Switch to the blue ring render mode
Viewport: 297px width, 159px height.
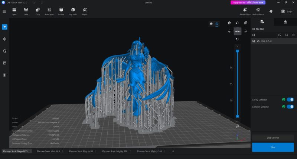tap(217, 24)
